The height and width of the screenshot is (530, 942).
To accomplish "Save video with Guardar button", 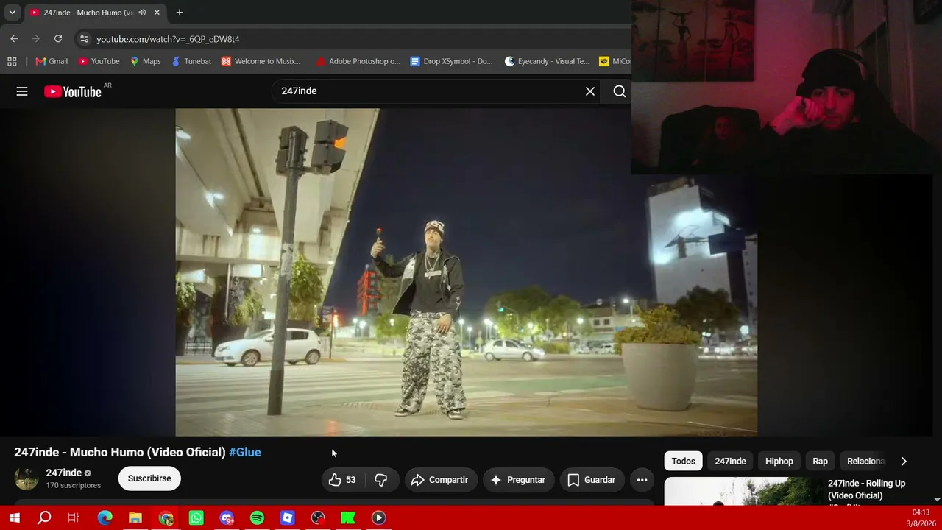I will pos(592,480).
